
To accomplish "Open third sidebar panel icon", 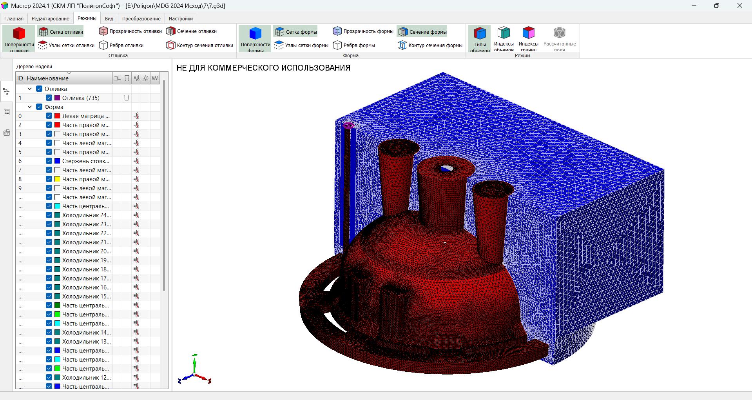I will [6, 133].
